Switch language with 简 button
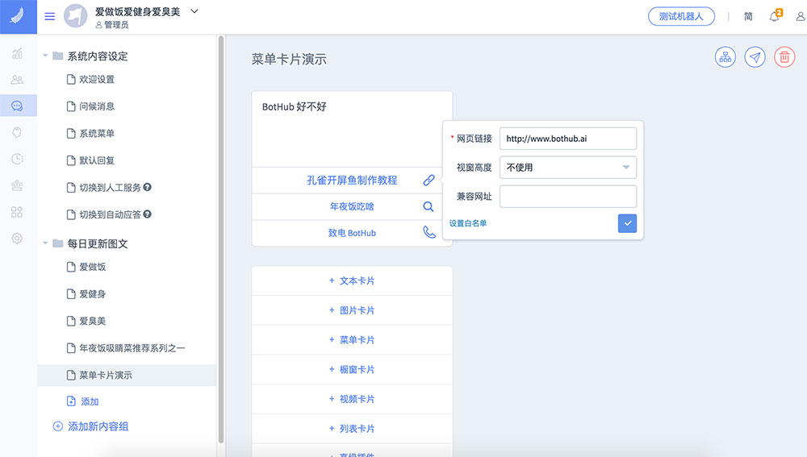The image size is (807, 457). [748, 16]
